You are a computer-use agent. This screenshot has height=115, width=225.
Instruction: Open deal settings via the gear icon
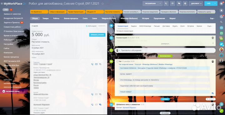tap(185, 3)
